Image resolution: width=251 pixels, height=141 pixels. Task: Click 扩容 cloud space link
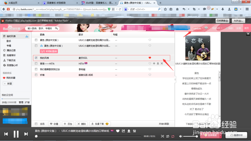tap(27, 102)
